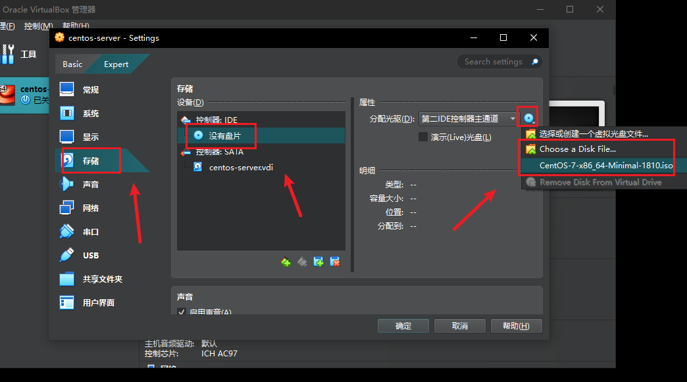This screenshot has width=687, height=382.
Task: Open the 声音 (Audio) settings page in sidebar
Action: point(80,184)
